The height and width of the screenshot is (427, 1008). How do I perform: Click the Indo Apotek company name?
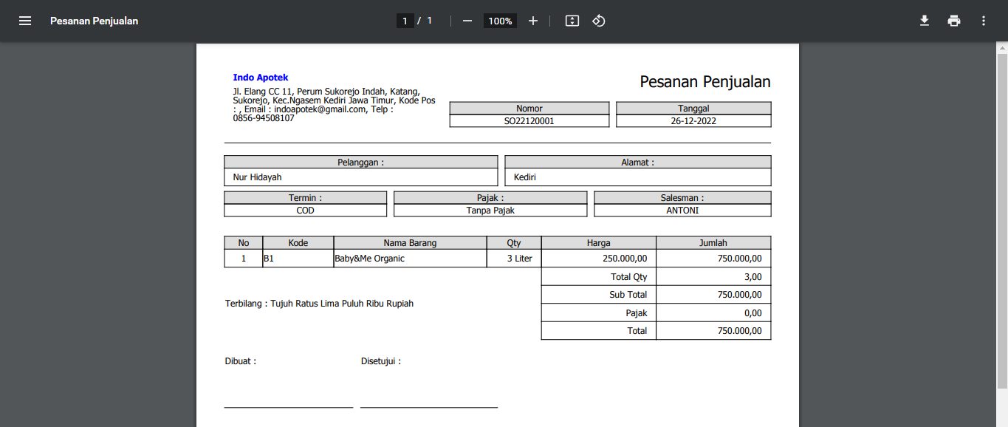tap(261, 78)
